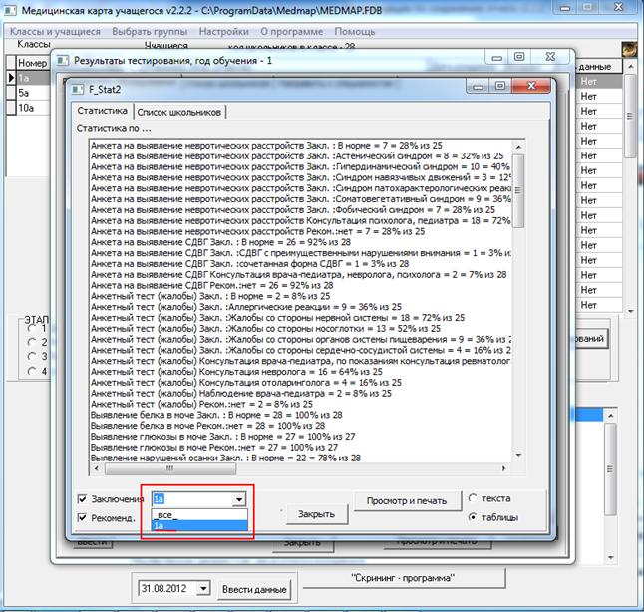Screen dimensions: 644x612
Task: Toggle the Заключения checkbox
Action: 83,499
